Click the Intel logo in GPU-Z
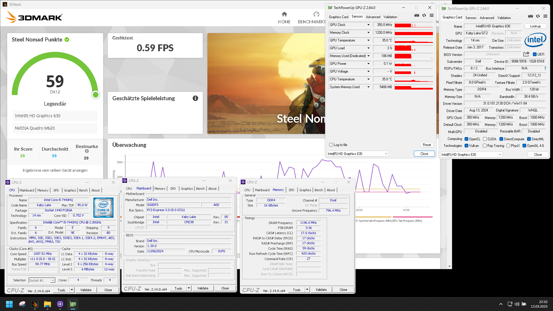This screenshot has width=553, height=311. (535, 40)
